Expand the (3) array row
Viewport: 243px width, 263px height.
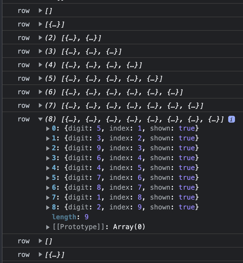point(40,51)
